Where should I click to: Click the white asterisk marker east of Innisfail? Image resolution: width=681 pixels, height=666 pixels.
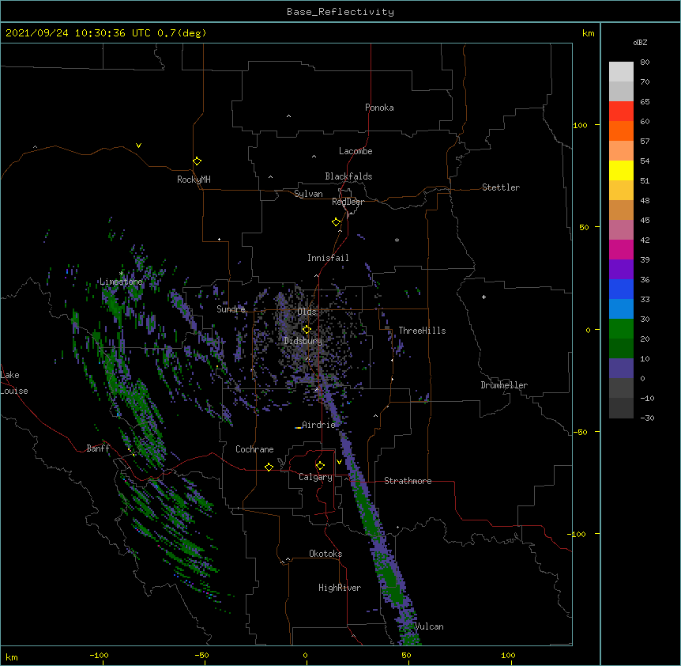(397, 240)
